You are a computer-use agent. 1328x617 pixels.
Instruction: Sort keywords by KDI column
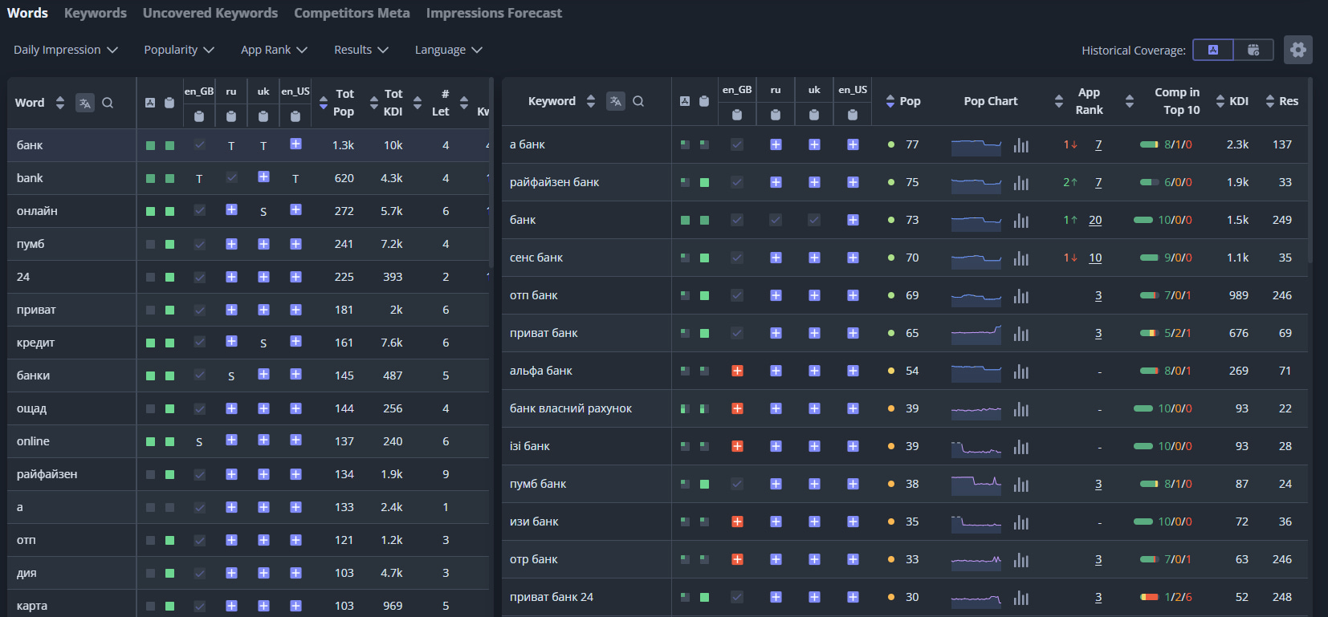tap(1232, 101)
